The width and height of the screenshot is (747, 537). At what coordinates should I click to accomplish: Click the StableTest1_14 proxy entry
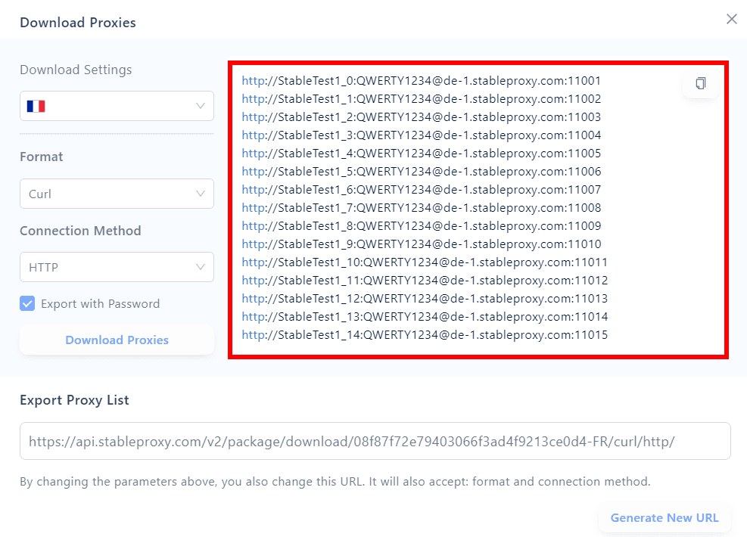coord(424,335)
